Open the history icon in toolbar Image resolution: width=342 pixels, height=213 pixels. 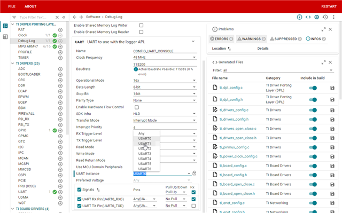click(325, 17)
